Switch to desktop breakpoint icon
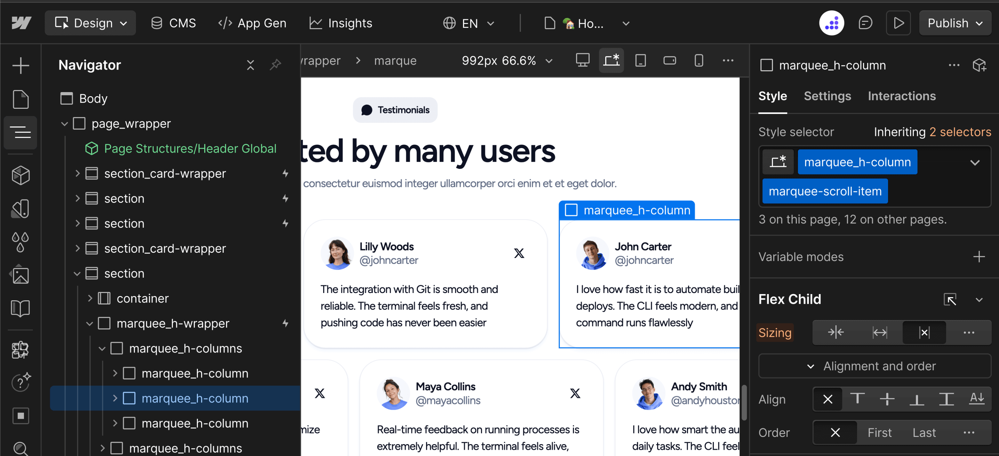 pyautogui.click(x=583, y=60)
